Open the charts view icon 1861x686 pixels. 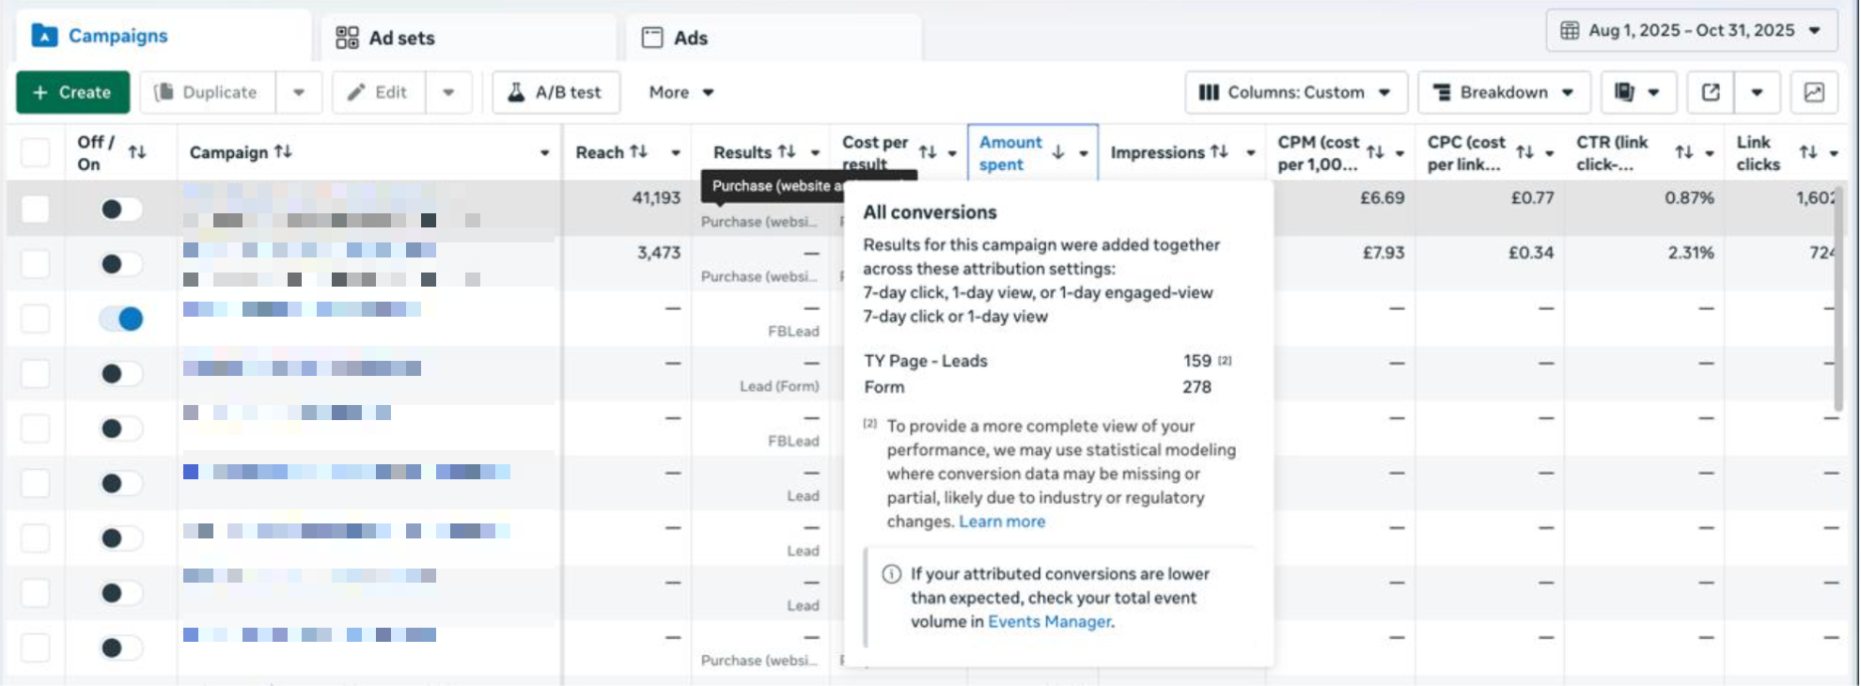coord(1814,92)
